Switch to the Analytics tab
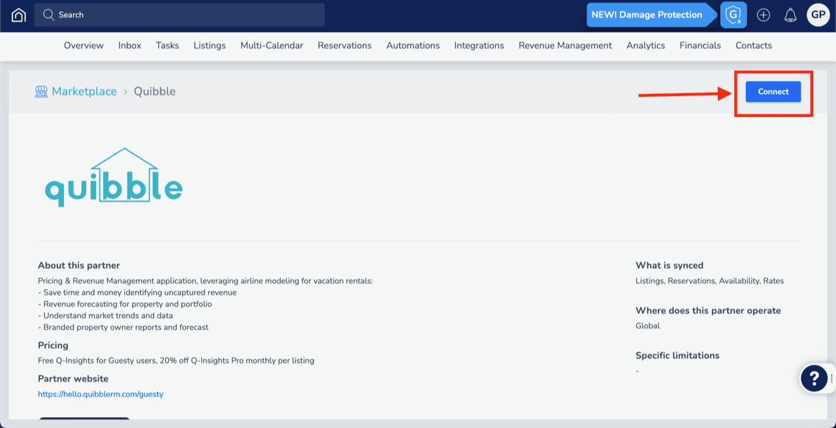 [645, 46]
